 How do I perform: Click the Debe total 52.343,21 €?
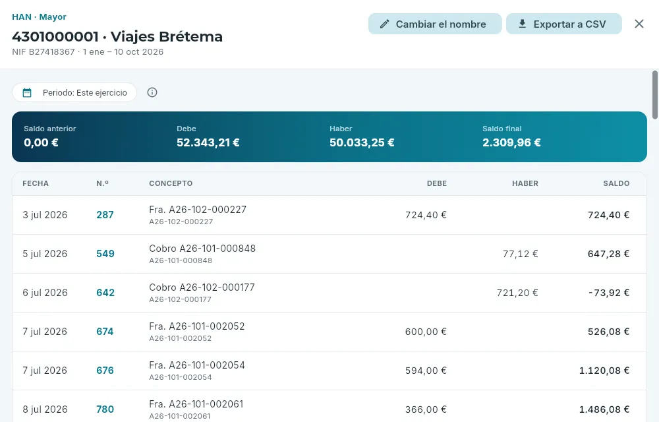point(208,142)
